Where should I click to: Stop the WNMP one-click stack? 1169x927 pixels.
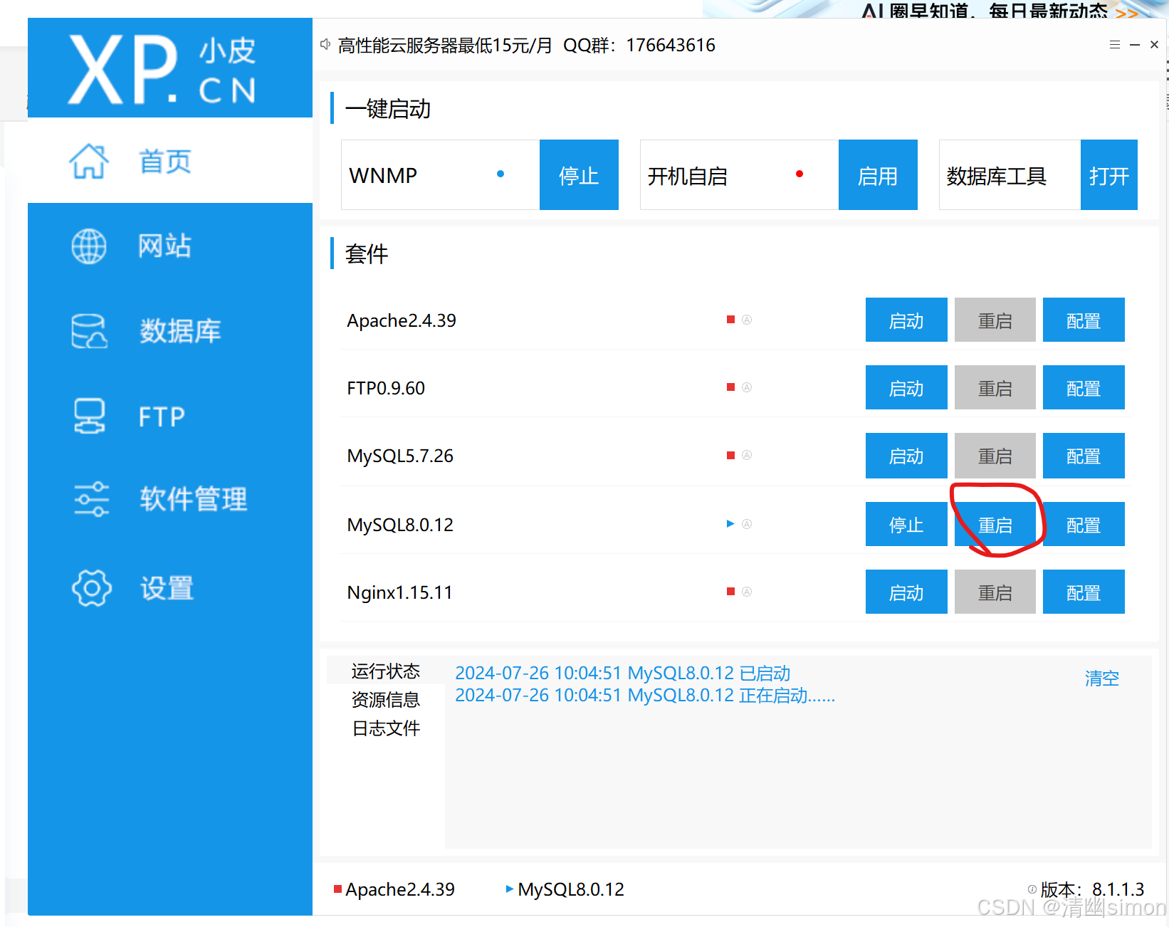(x=579, y=175)
